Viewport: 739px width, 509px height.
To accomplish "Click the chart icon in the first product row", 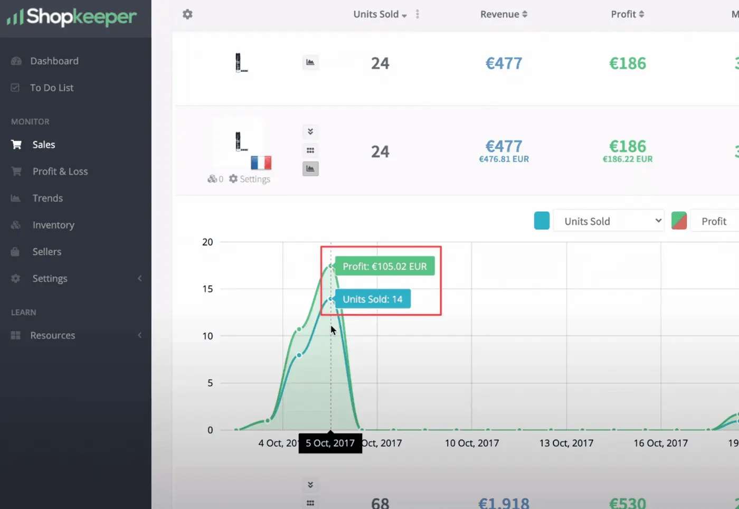I will (x=310, y=62).
